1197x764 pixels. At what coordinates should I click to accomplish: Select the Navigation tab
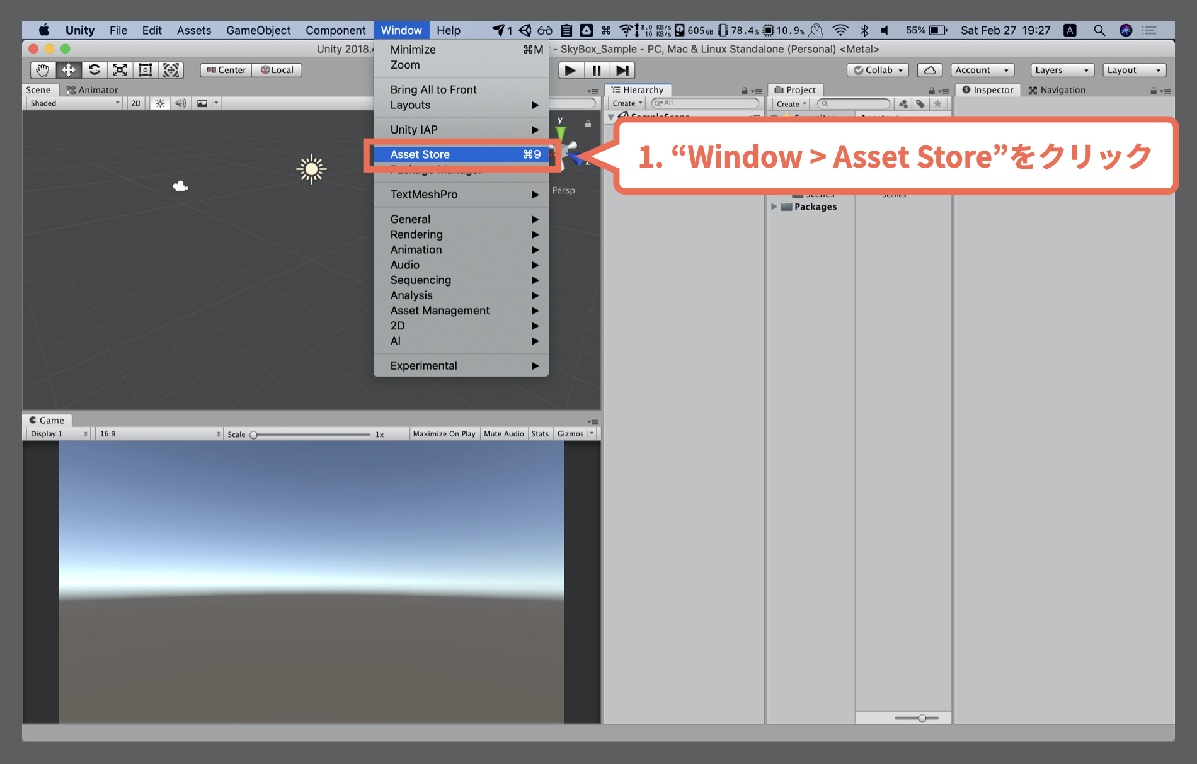[1057, 90]
